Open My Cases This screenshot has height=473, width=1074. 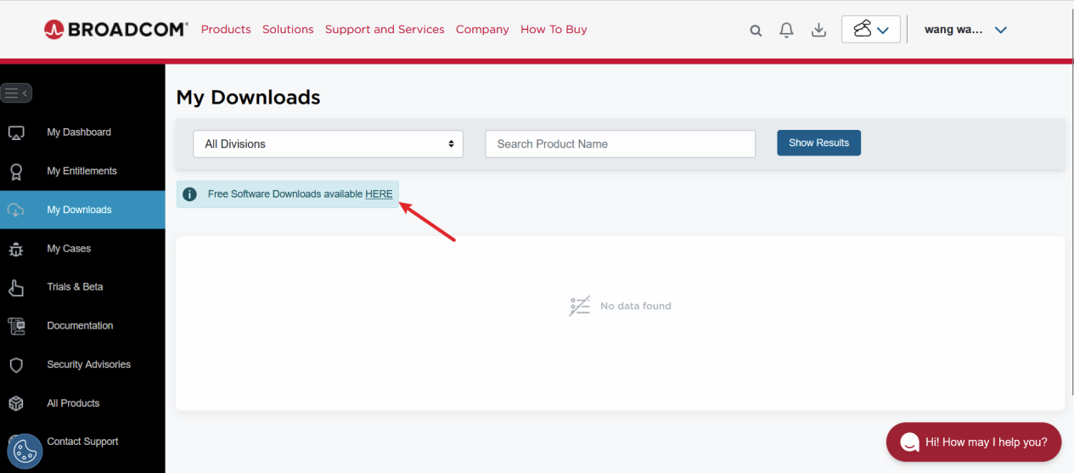[69, 249]
